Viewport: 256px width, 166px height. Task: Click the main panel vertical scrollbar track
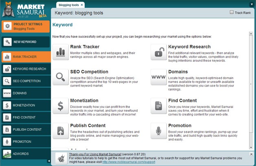pyautogui.click(x=251, y=91)
